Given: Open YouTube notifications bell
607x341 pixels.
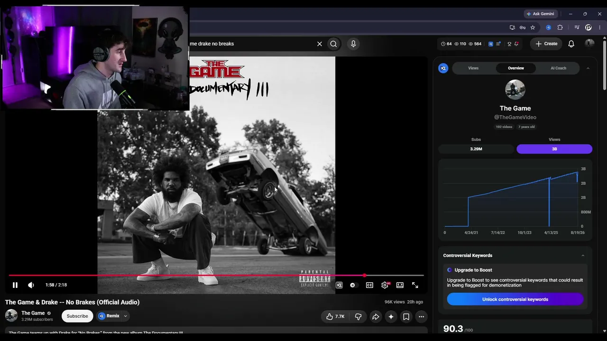Looking at the screenshot, I should 571,44.
